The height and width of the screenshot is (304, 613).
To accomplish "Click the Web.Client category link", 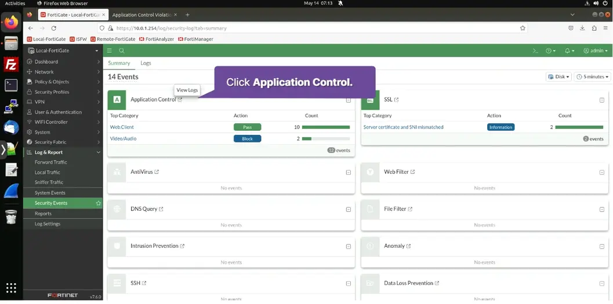I will [x=122, y=127].
